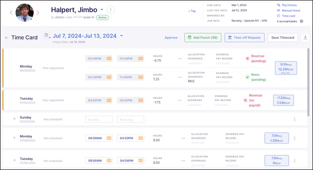This screenshot has height=170, width=313.
Task: Click the Save Timecard button
Action: pos(283,37)
